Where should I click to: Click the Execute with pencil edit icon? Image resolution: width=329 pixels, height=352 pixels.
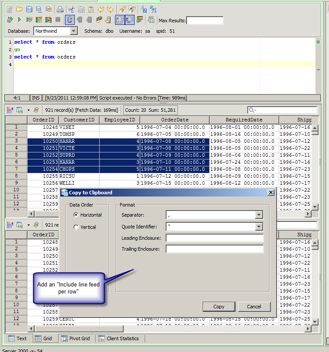point(39,20)
